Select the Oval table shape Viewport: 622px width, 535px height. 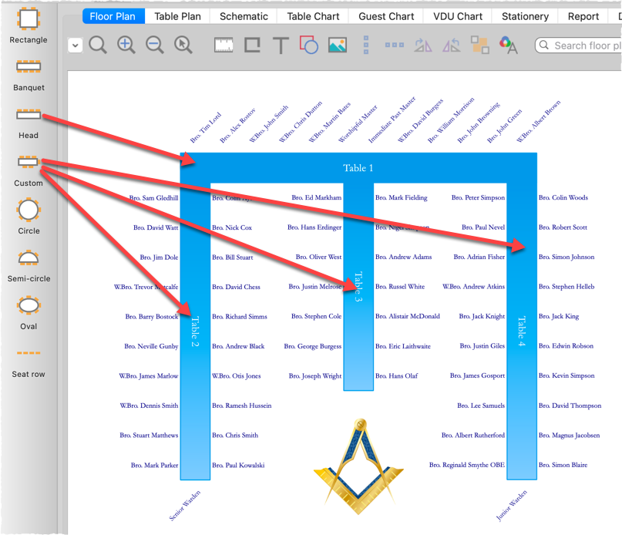[x=29, y=306]
